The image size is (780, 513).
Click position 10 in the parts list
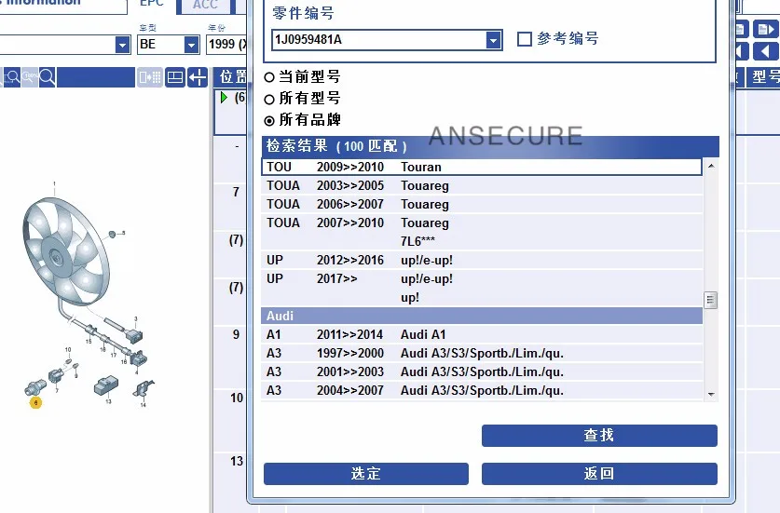coord(237,398)
